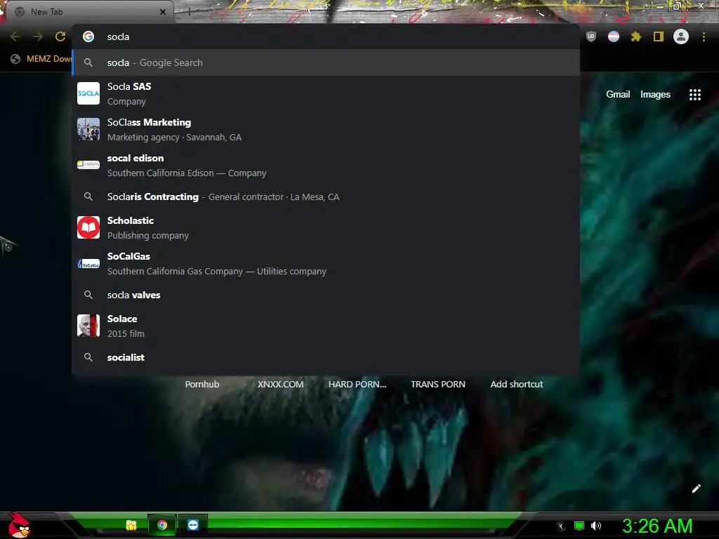This screenshot has height=539, width=719.
Task: Show hidden tray icons arrow
Action: pos(561,526)
